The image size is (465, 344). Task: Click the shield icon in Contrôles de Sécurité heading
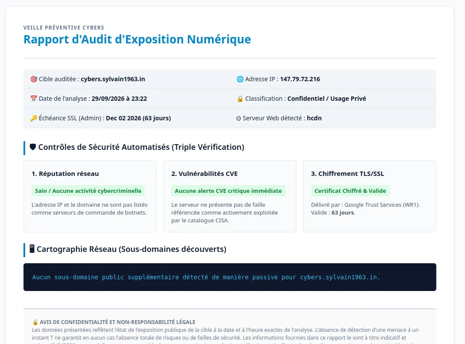33,147
